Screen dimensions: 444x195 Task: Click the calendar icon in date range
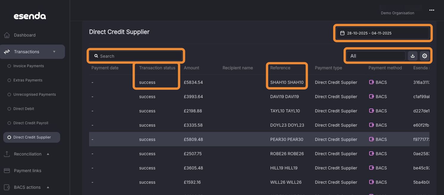[x=342, y=33]
